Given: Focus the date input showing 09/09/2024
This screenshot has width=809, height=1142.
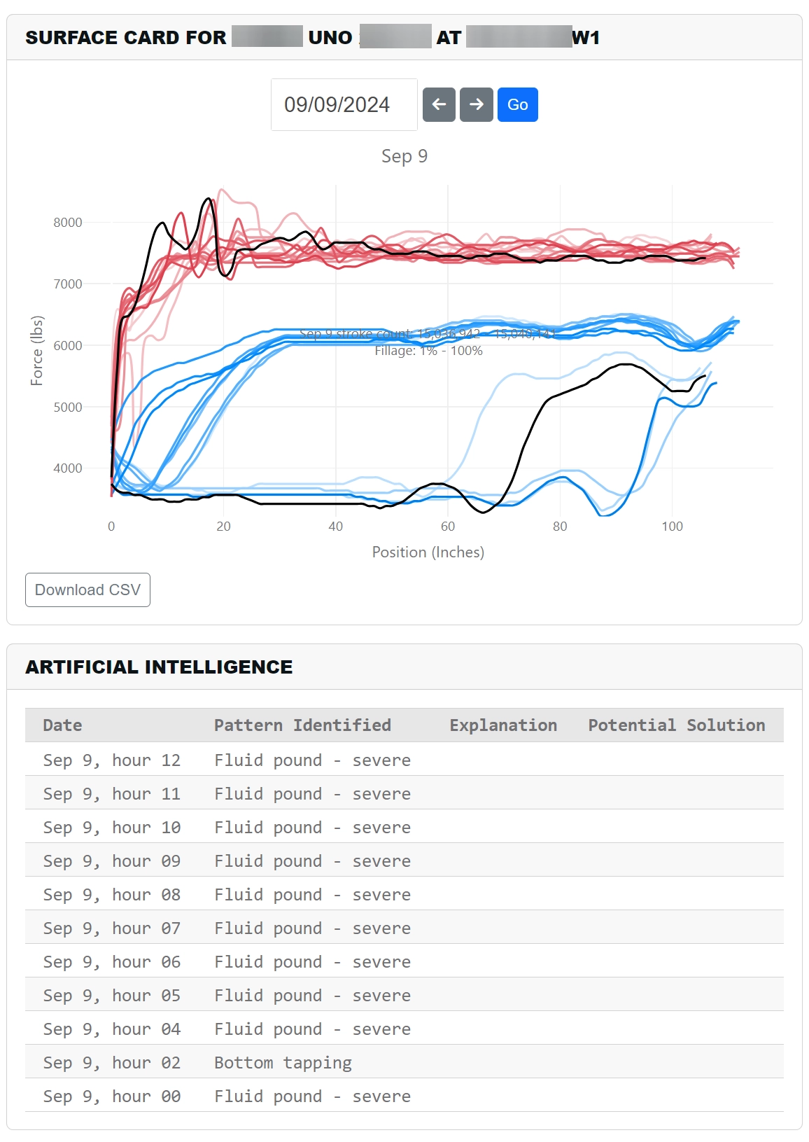Looking at the screenshot, I should pyautogui.click(x=344, y=104).
